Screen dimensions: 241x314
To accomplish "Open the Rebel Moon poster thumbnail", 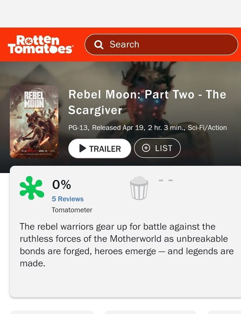I will 34,122.
